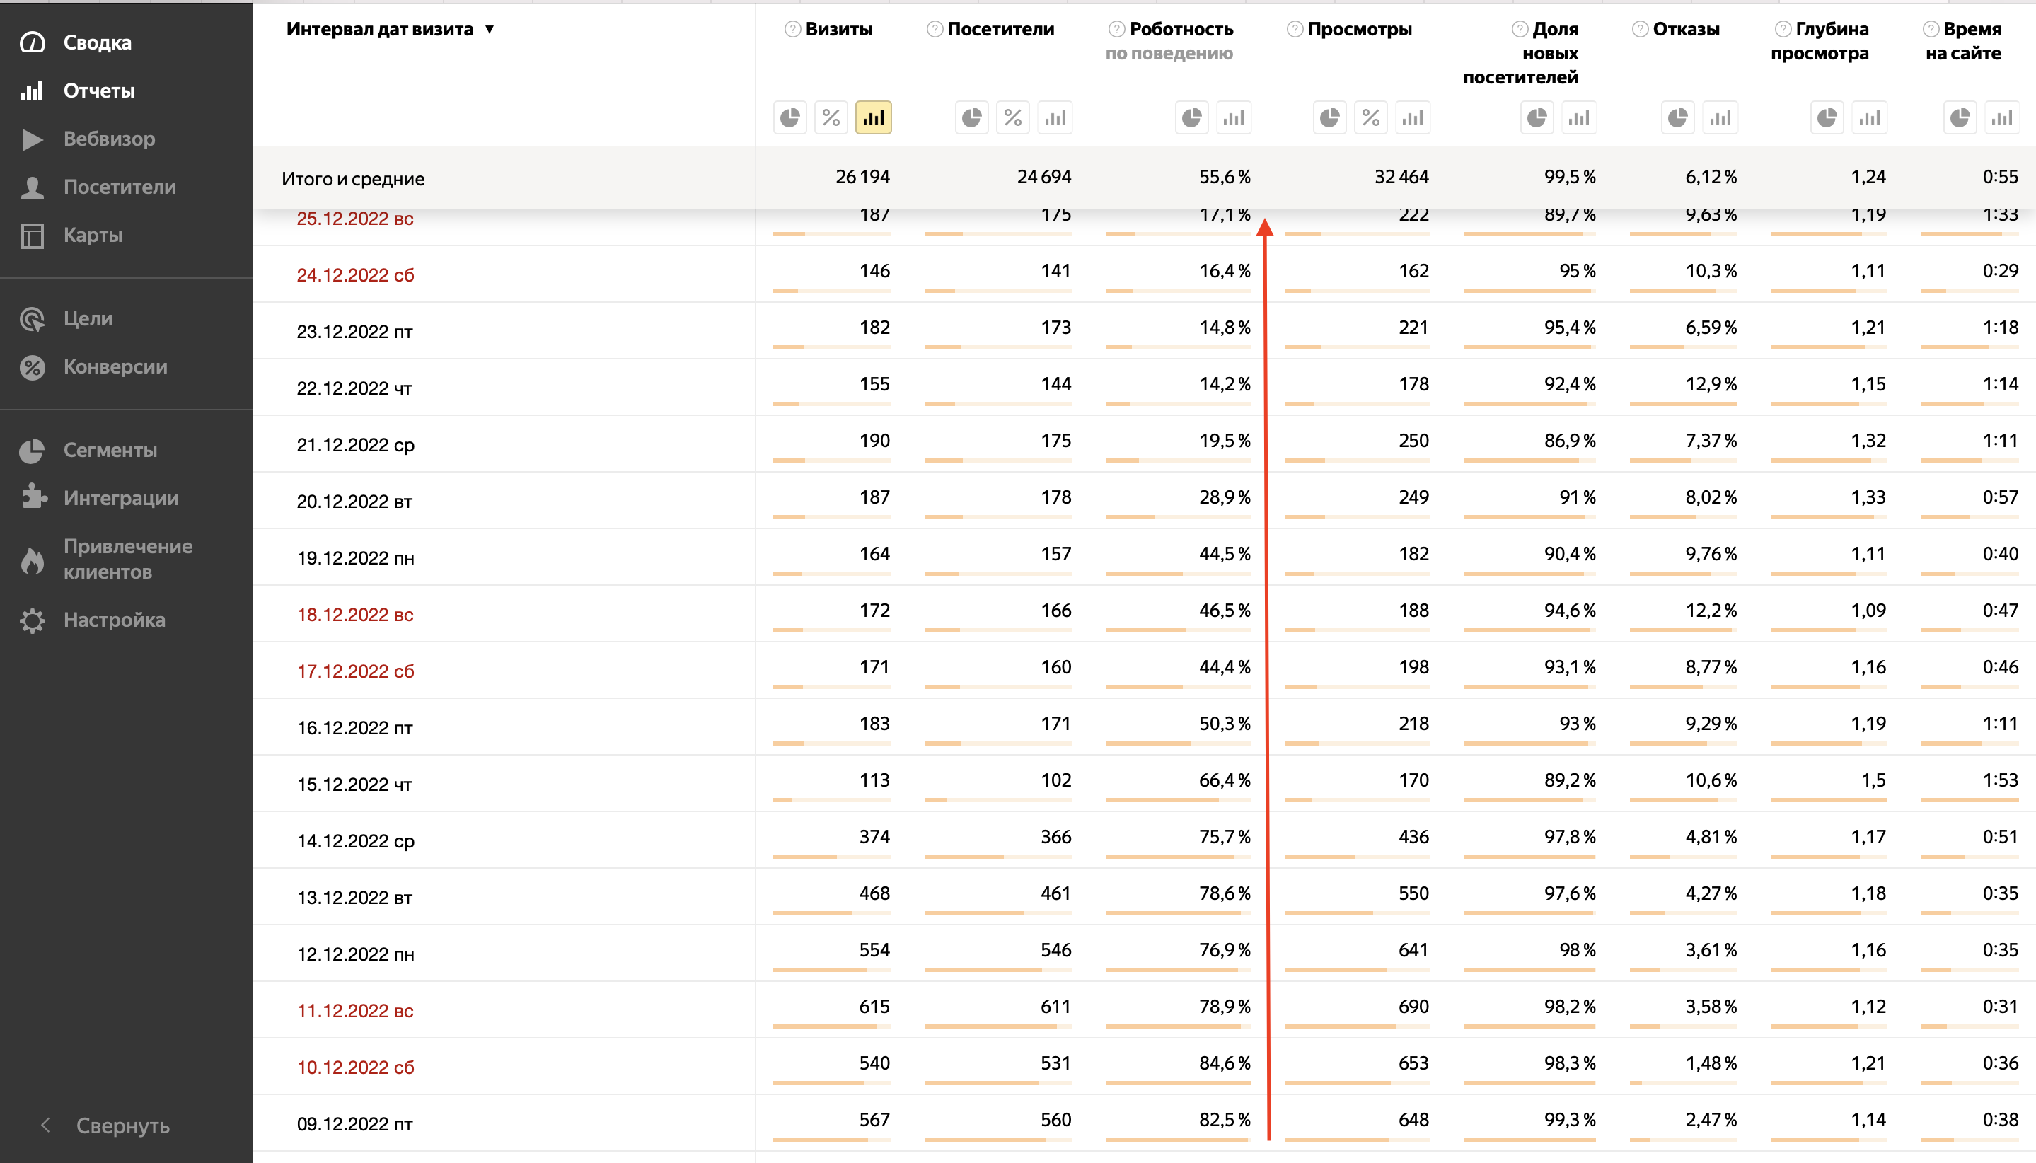Sort by Роботность column header

[1181, 30]
